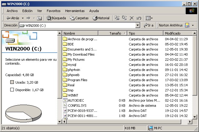The height and width of the screenshot is (132, 199).
Task: Click the 21 objeto(s) status text
Action: tap(11, 128)
